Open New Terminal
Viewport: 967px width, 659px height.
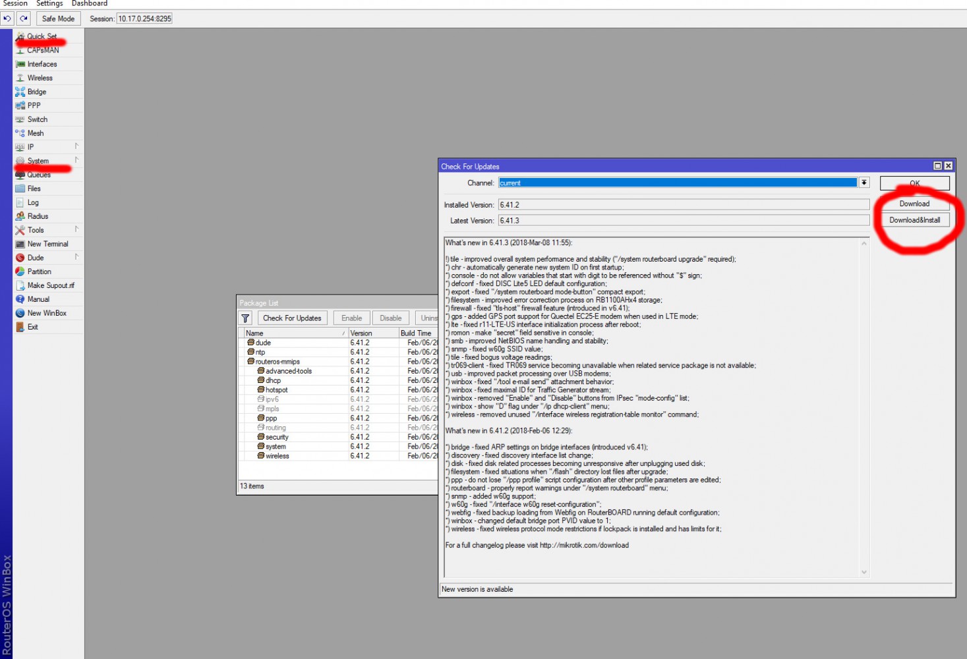(x=47, y=244)
